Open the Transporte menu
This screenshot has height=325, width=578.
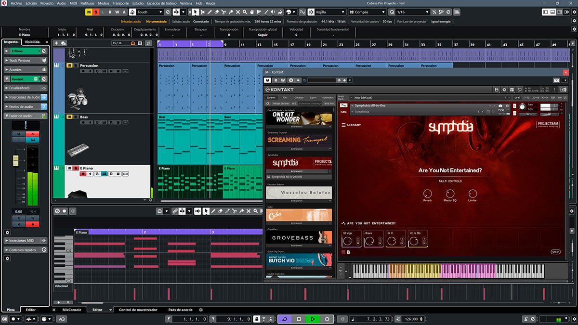tap(121, 3)
